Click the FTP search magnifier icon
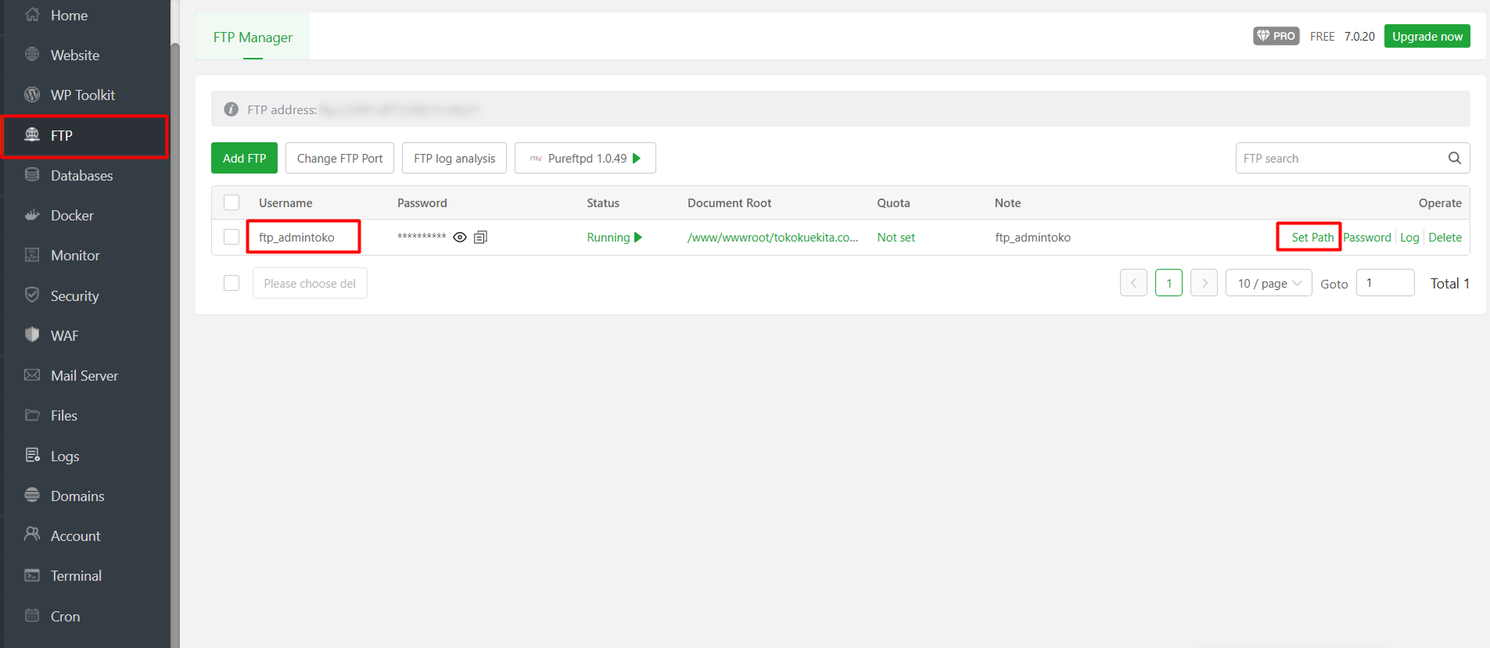The height and width of the screenshot is (648, 1490). (x=1454, y=158)
